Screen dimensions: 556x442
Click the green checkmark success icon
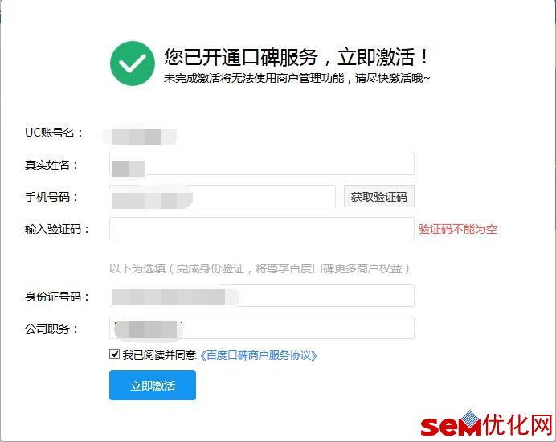coord(133,63)
